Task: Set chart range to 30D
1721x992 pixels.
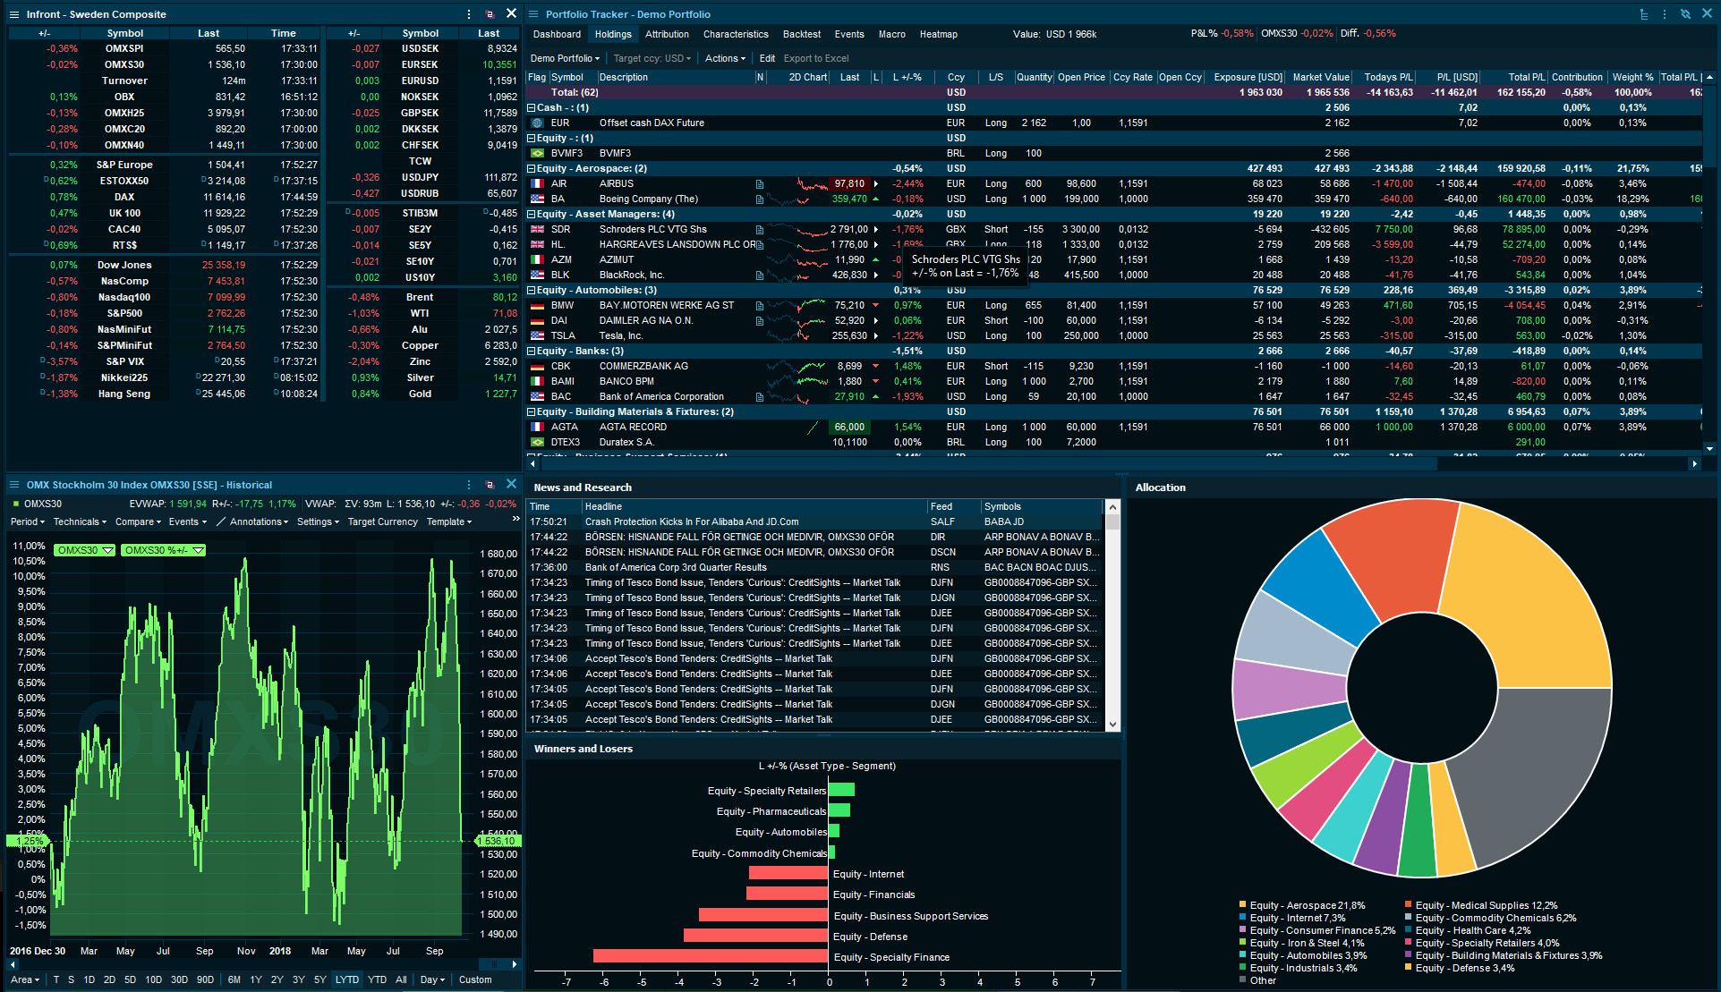Action: point(179,979)
